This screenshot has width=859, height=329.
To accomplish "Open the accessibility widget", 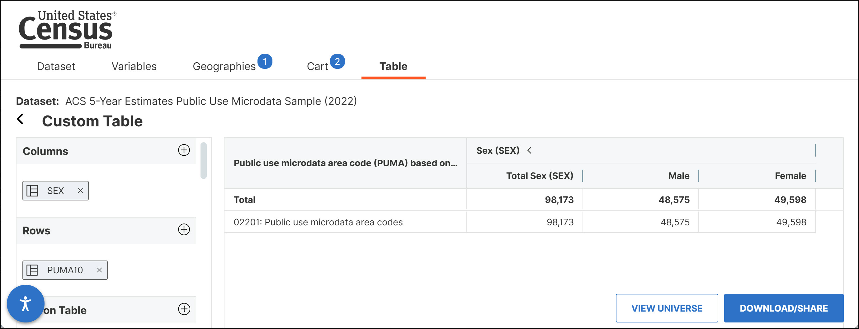I will [26, 303].
